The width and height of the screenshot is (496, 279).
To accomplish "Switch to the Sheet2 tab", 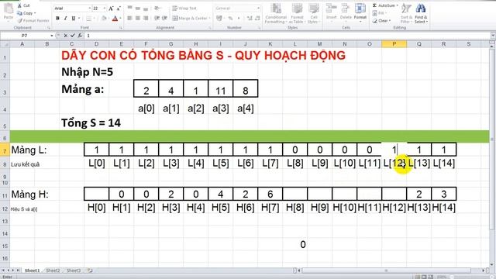I will pyautogui.click(x=53, y=270).
